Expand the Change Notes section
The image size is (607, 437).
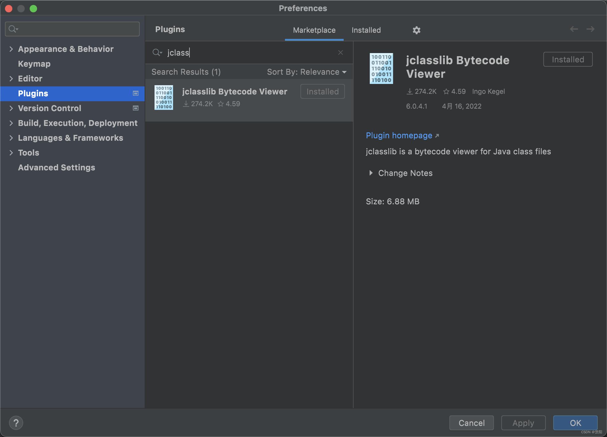point(405,173)
